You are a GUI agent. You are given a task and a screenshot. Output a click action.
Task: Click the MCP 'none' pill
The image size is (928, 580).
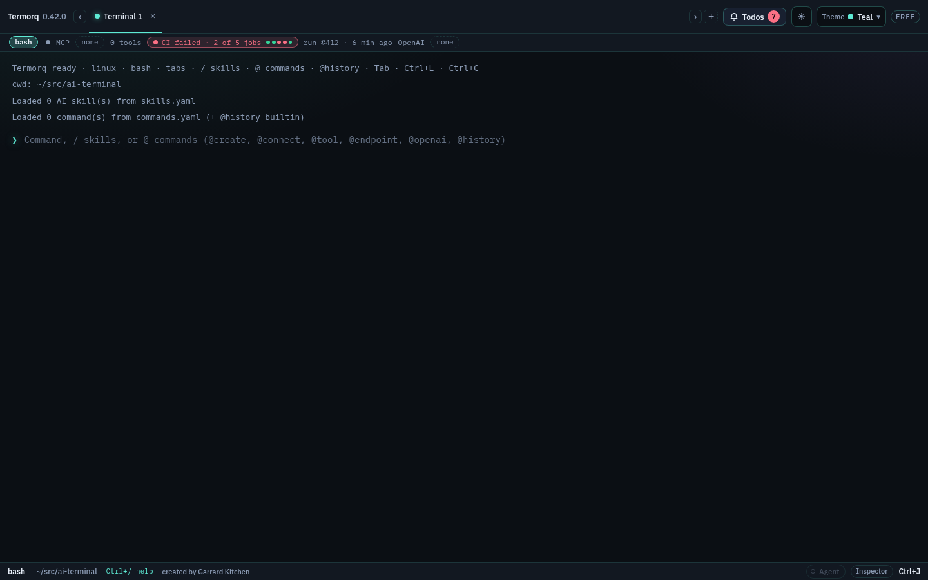click(90, 43)
